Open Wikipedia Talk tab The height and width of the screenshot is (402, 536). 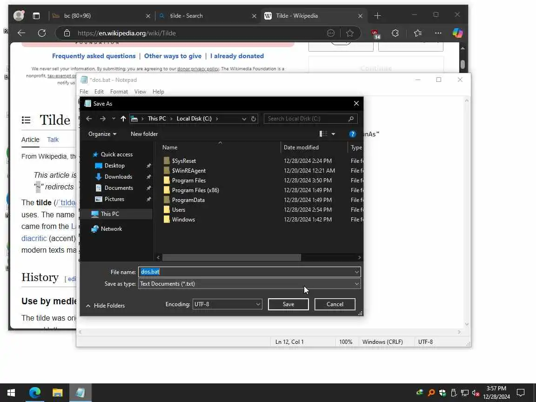(x=53, y=140)
